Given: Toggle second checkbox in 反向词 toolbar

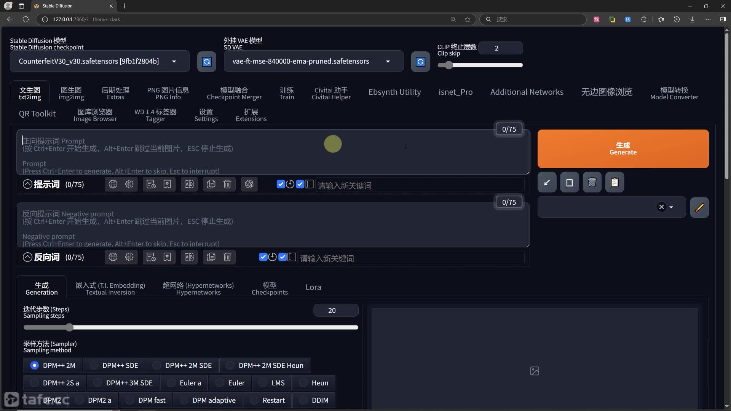Looking at the screenshot, I should [x=283, y=257].
